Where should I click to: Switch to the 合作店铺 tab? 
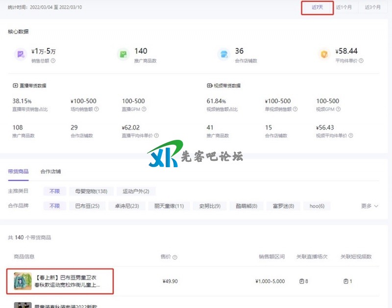pyautogui.click(x=50, y=172)
